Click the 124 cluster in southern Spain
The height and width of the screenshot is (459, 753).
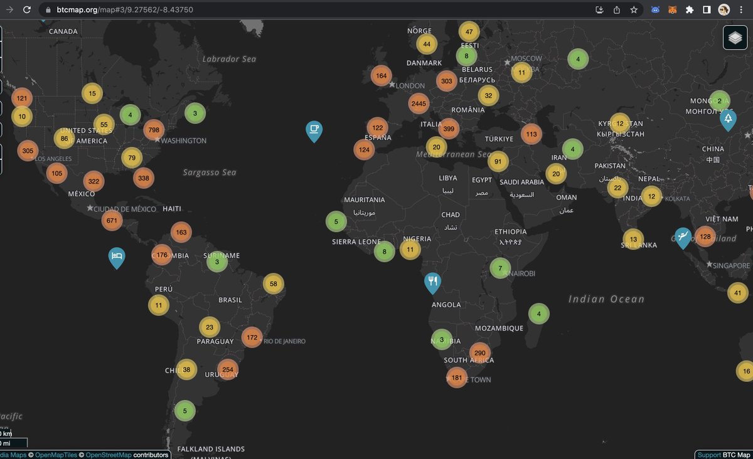pyautogui.click(x=364, y=150)
